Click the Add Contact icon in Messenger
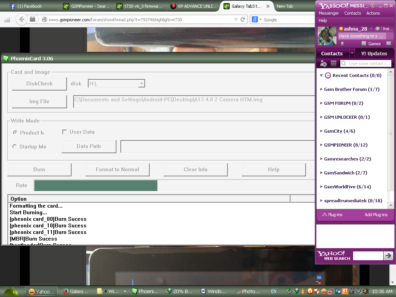 click(324, 63)
